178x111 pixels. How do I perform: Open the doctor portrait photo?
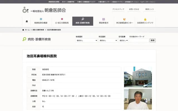[x=138, y=99]
